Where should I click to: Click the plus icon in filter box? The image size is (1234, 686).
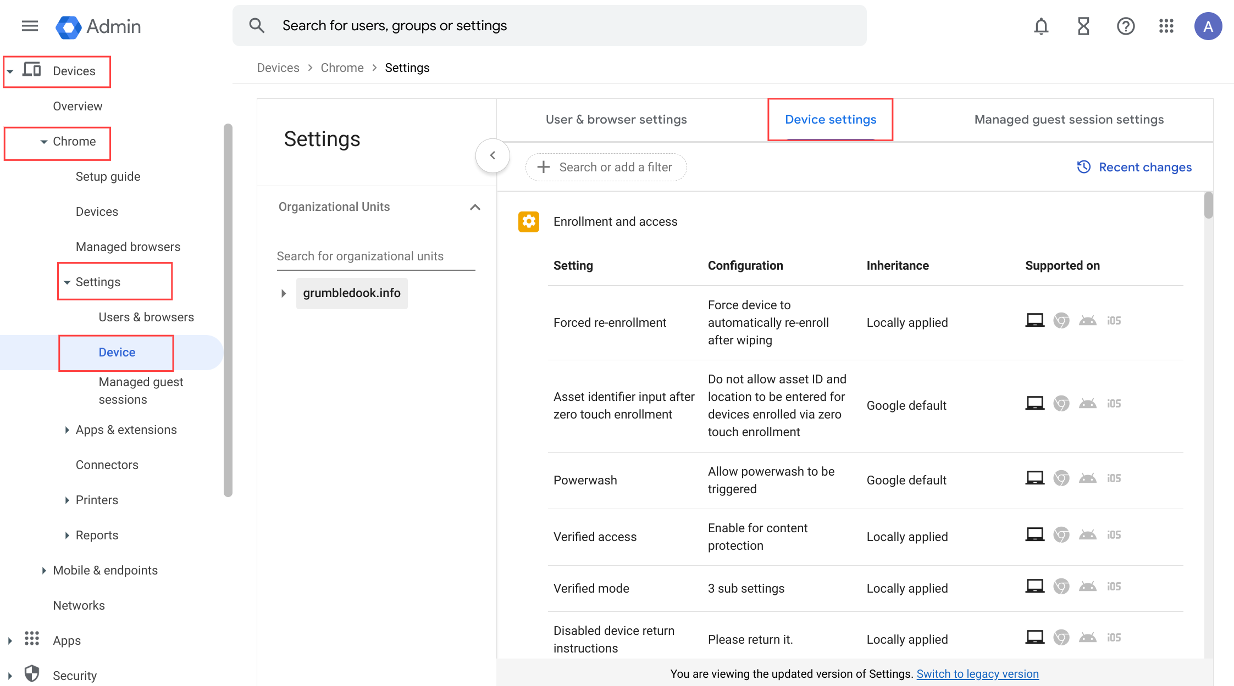point(544,167)
